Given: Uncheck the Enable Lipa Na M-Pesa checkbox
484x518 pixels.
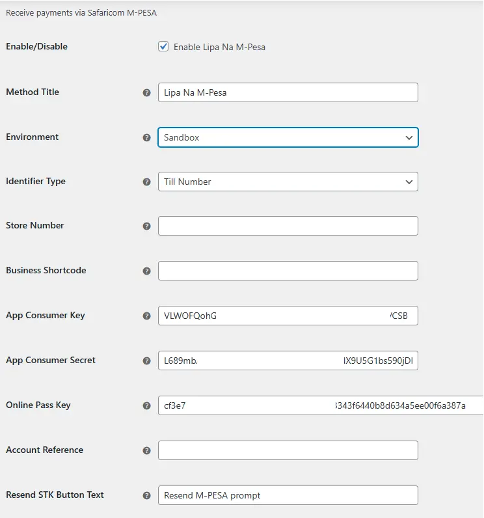Looking at the screenshot, I should click(x=163, y=47).
